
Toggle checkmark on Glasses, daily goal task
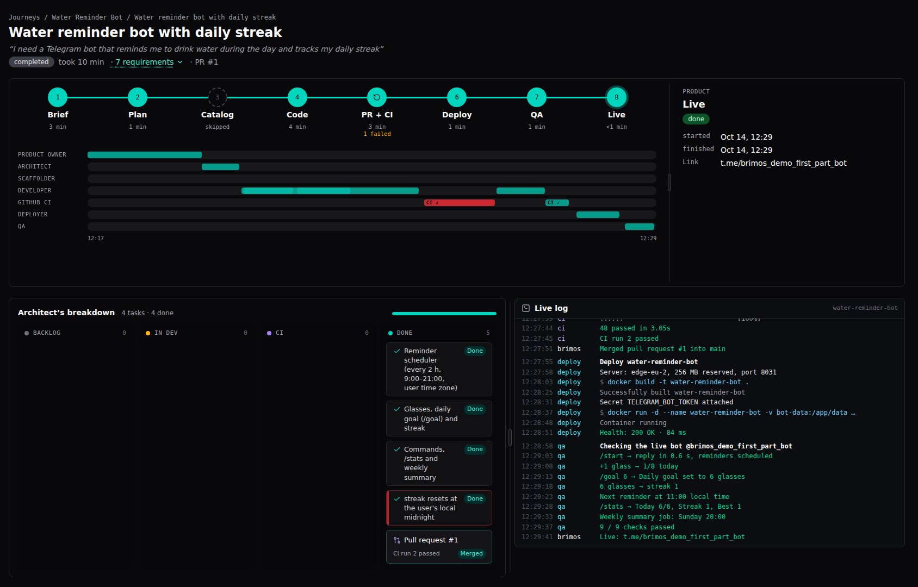point(397,409)
